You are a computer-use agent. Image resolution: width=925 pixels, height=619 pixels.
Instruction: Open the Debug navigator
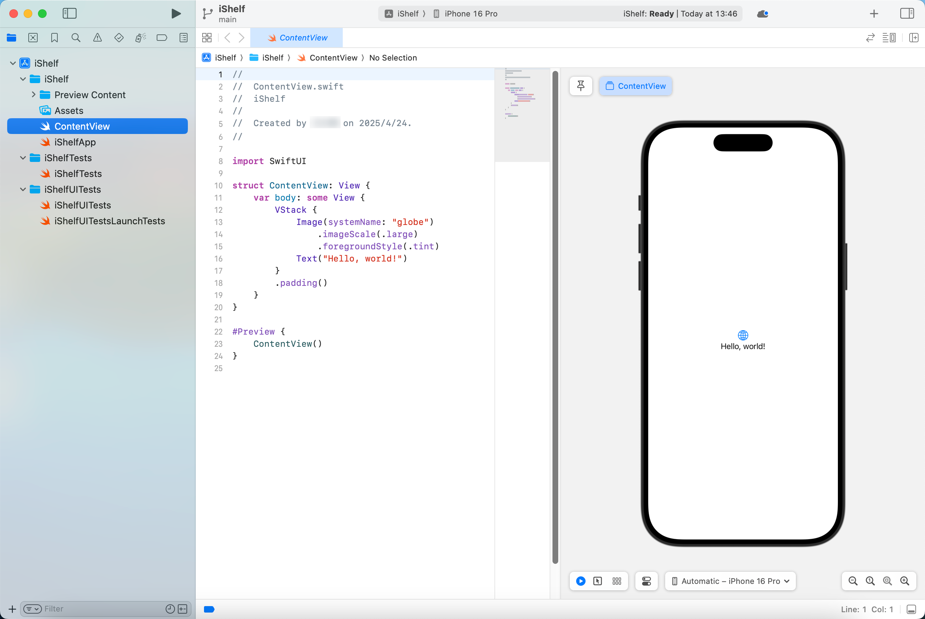click(140, 38)
